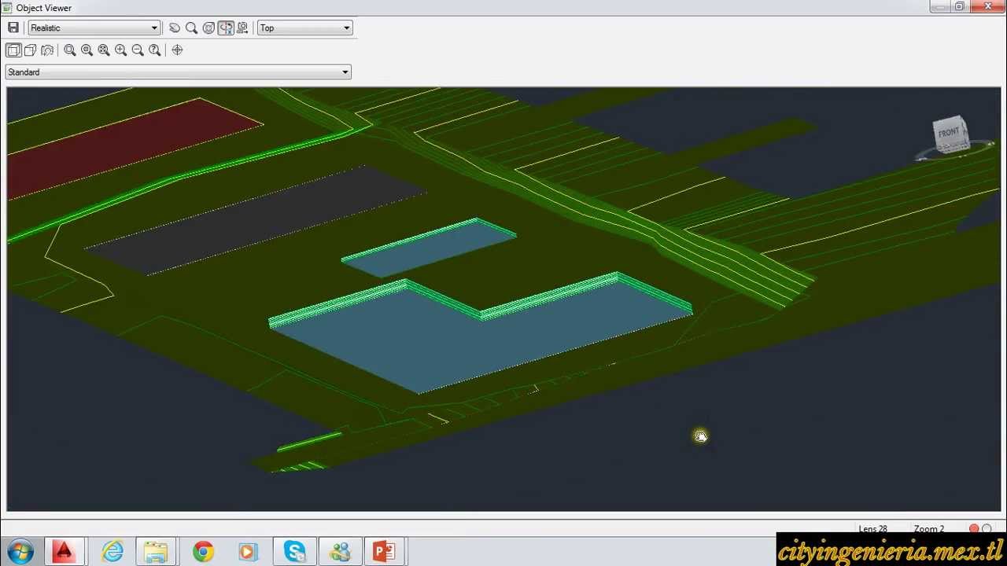Click the red recording indicator dot
Viewport: 1007px width, 566px height.
(974, 529)
